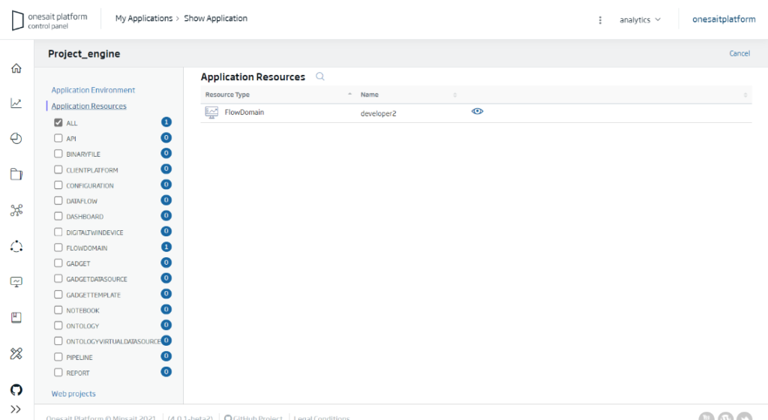This screenshot has height=420, width=768.
Task: Open the circular flow sidebar icon
Action: click(x=16, y=246)
